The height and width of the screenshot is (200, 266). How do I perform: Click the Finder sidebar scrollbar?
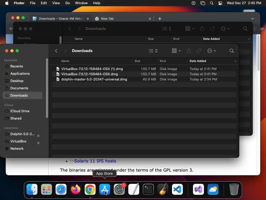point(47,88)
